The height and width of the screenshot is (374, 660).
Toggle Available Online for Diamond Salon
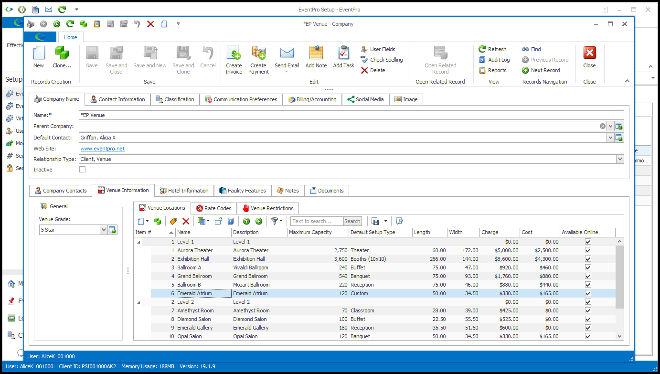click(x=588, y=319)
